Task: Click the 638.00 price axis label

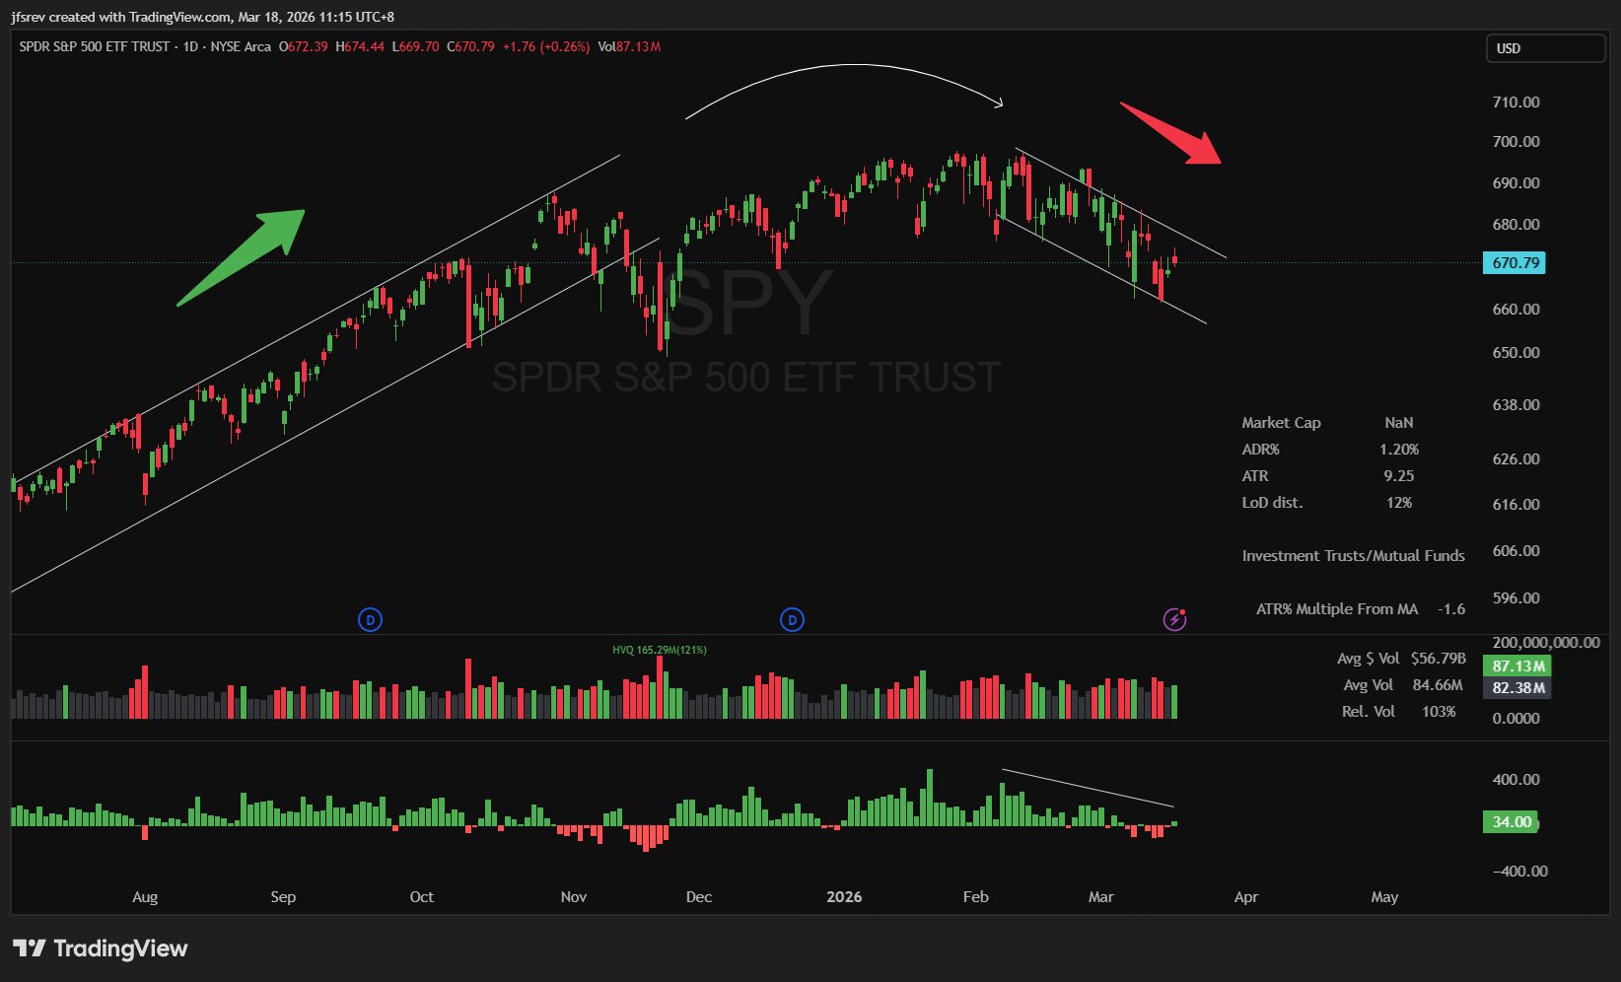Action: tap(1516, 405)
